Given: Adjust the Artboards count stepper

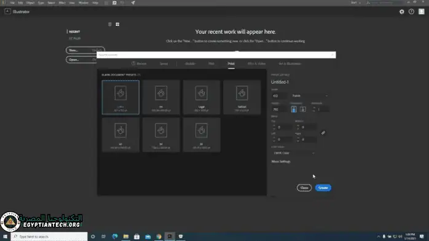Looking at the screenshot, I should point(314,109).
